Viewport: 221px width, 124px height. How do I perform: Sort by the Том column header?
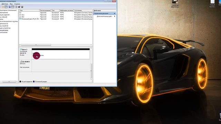[x=29, y=10]
